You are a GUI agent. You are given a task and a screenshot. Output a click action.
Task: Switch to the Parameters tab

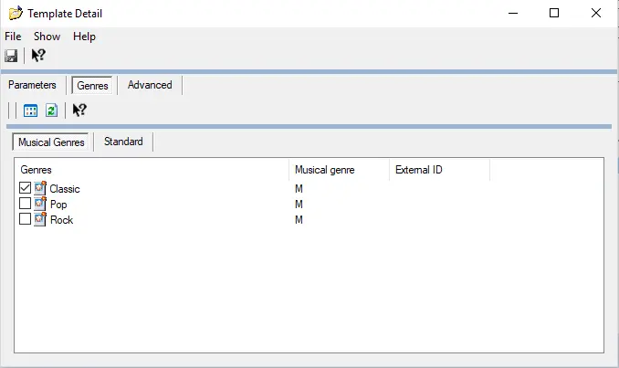coord(33,85)
